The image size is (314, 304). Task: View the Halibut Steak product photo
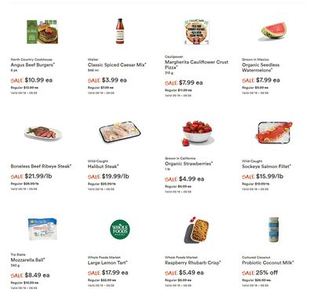(120, 132)
